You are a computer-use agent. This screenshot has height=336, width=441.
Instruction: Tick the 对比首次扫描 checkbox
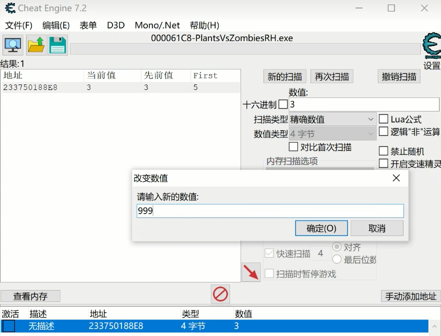(294, 147)
